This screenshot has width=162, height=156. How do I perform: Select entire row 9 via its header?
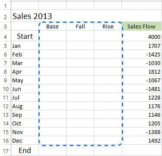[x=5, y=80]
